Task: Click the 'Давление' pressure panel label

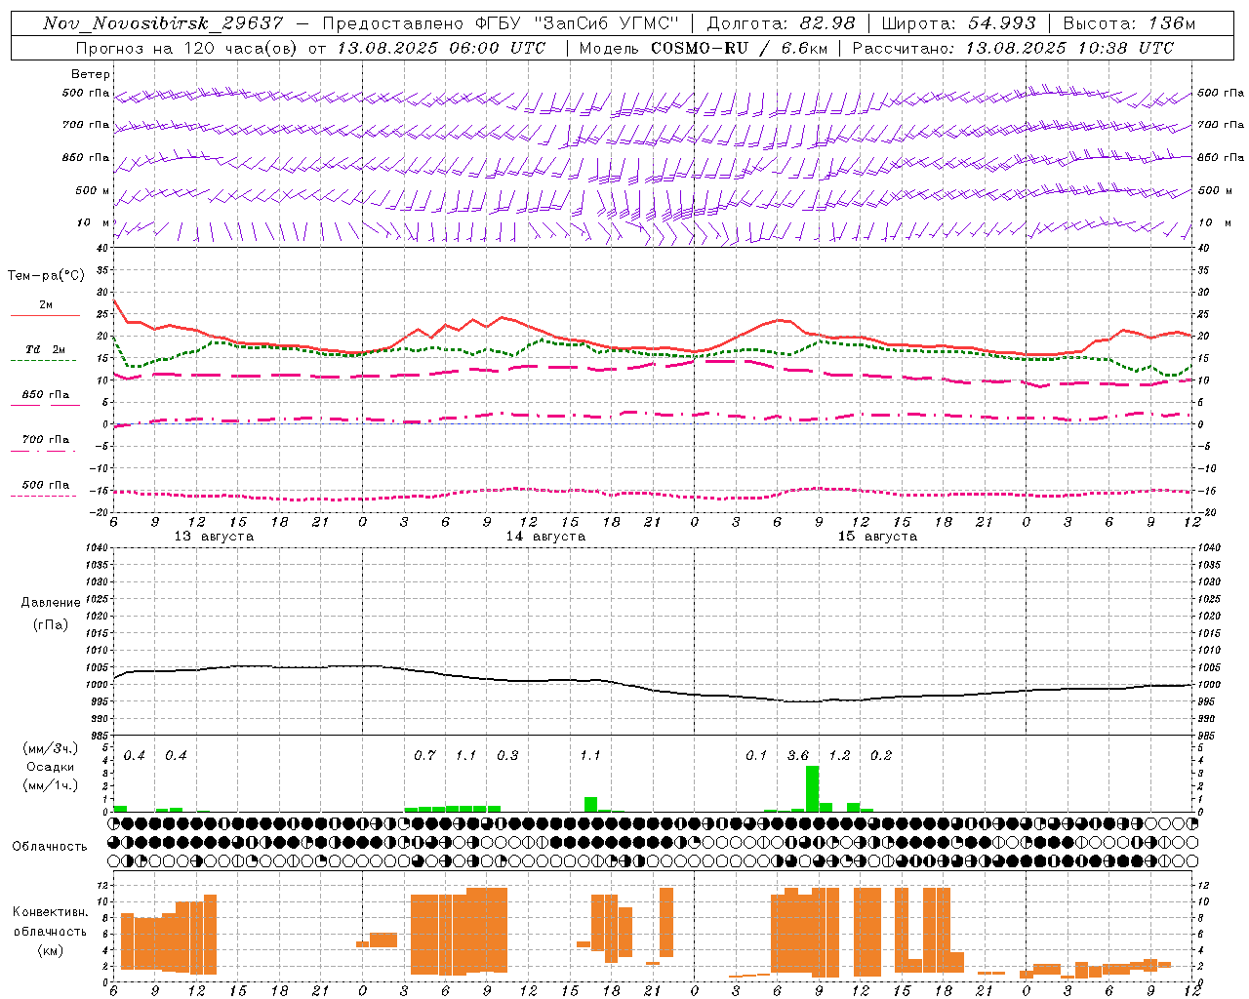Action: (51, 603)
